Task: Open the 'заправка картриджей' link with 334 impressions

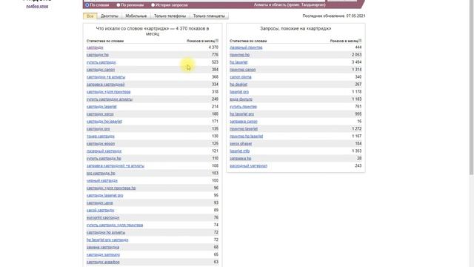Action: pos(105,85)
